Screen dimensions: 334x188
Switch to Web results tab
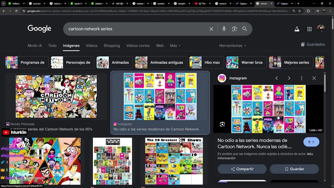pyautogui.click(x=160, y=45)
